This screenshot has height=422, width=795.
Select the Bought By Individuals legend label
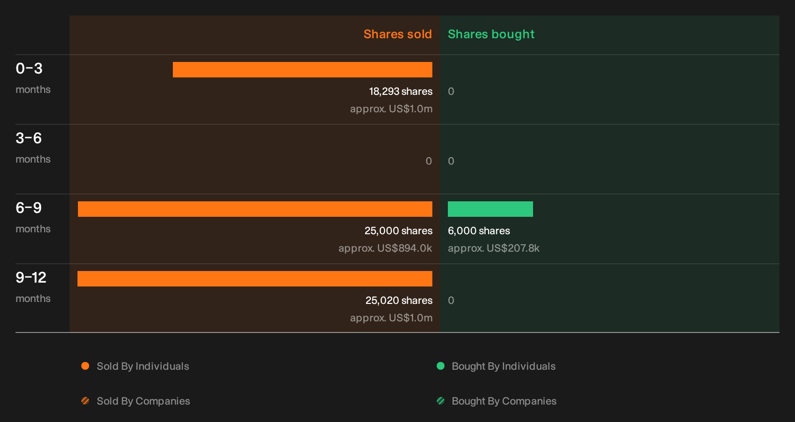click(504, 366)
